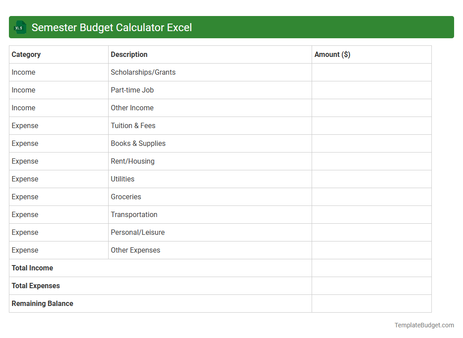Click the Remaining Balance amount cell

[x=371, y=303]
